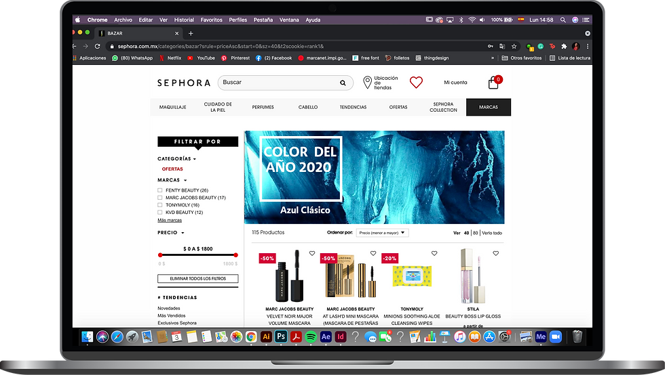The image size is (665, 375).
Task: Check the FENTY BEAUTY brand filter
Action: click(160, 190)
